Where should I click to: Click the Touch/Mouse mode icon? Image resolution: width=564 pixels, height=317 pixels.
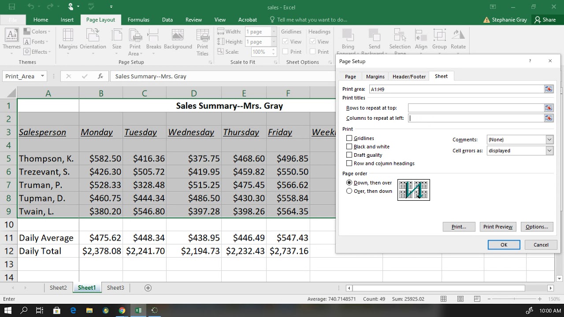(x=70, y=7)
